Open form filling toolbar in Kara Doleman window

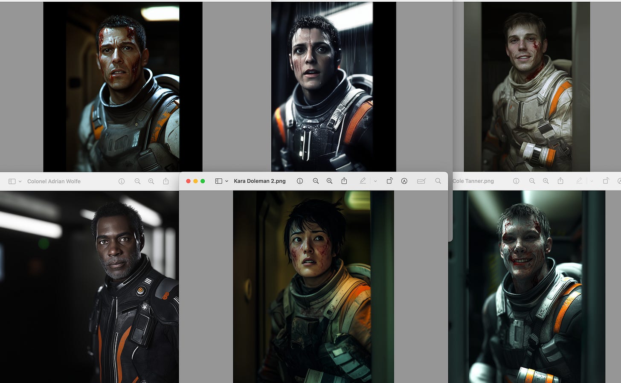pyautogui.click(x=421, y=181)
